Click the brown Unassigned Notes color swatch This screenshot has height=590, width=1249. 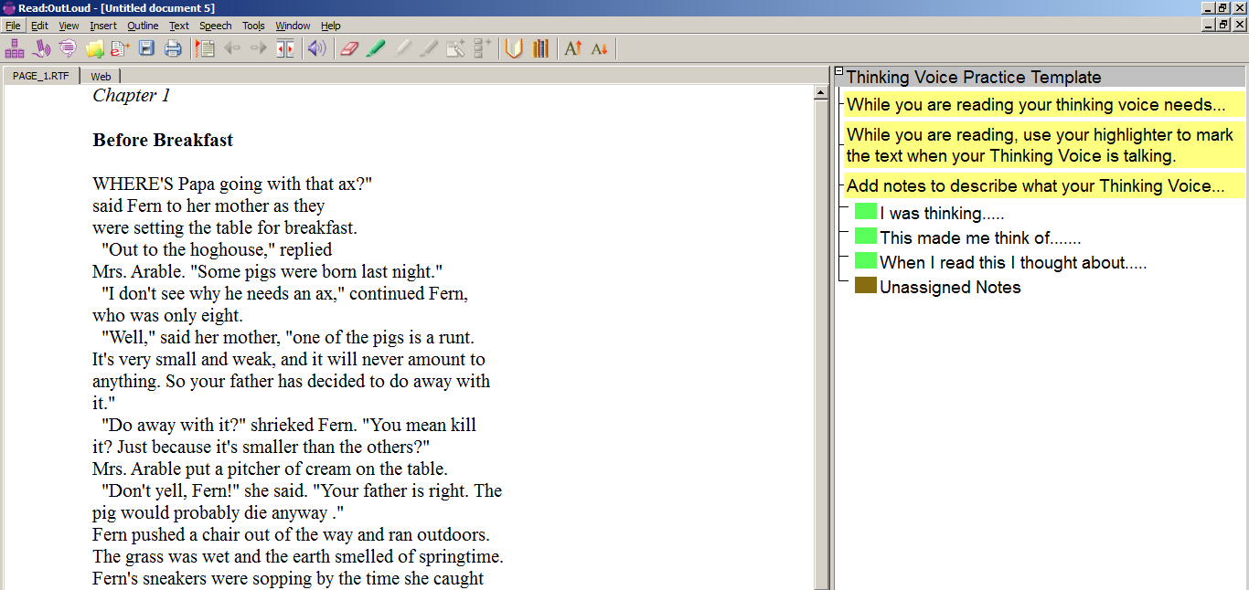865,286
